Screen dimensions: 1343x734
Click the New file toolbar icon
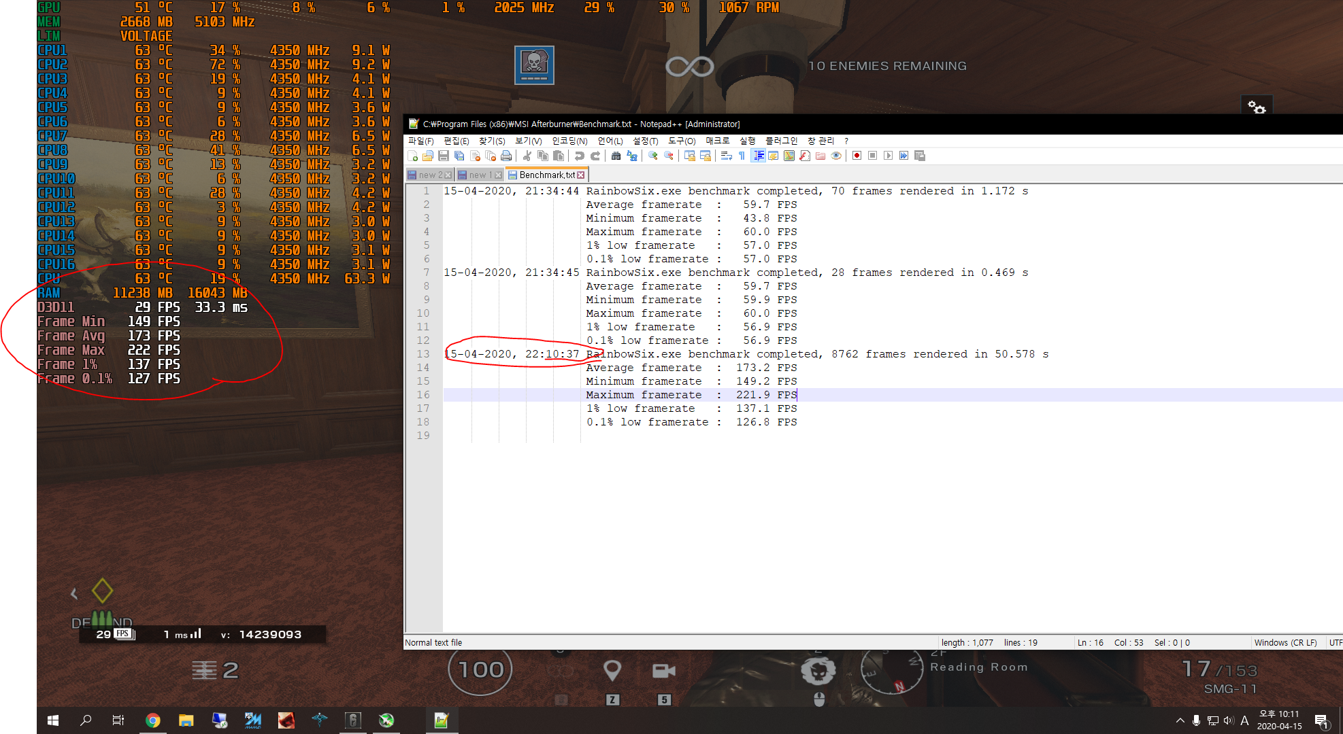412,156
